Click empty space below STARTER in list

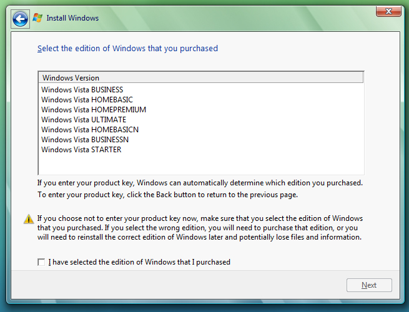click(201, 164)
